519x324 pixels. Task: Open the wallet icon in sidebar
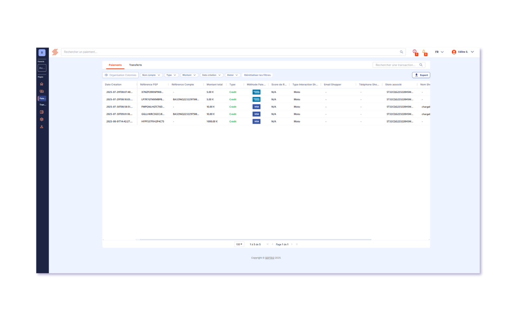42,112
